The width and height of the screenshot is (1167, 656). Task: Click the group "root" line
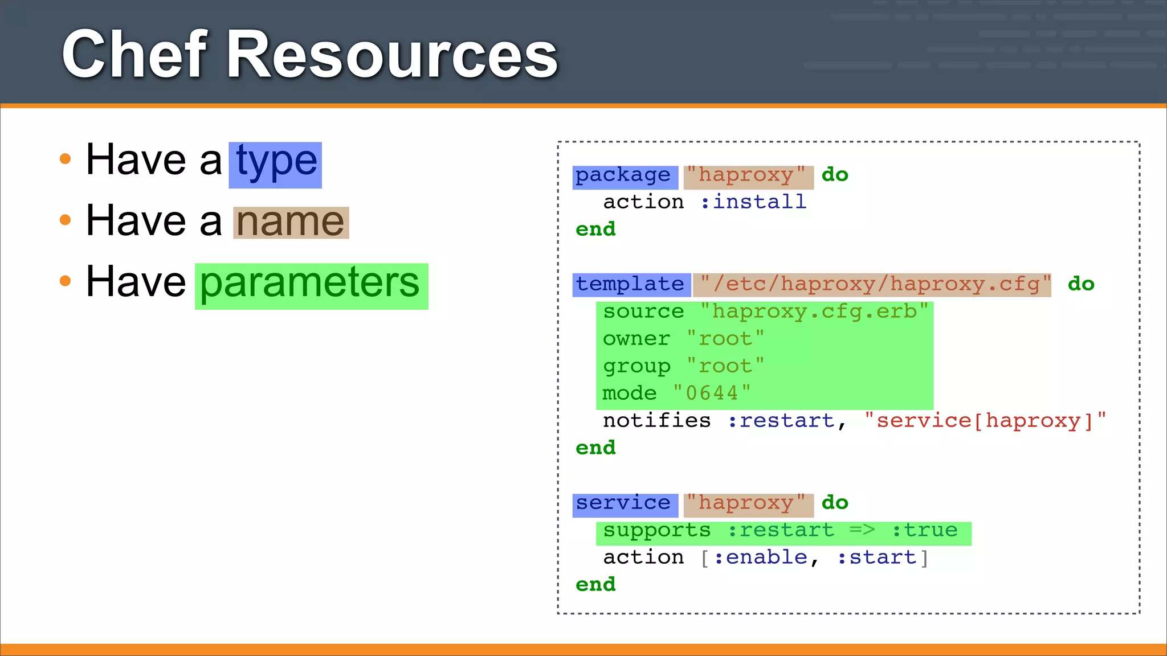click(x=684, y=366)
